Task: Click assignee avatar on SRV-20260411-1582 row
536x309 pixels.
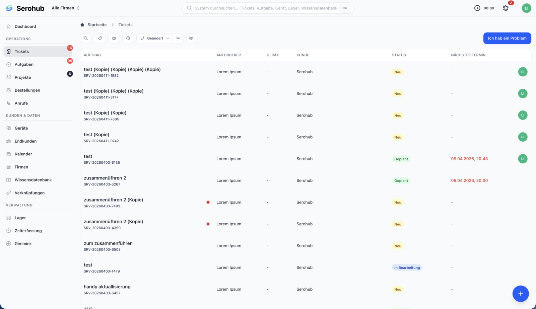Action: click(522, 72)
